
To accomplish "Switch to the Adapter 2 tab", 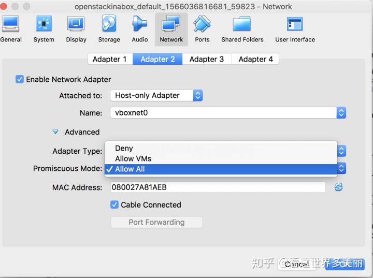I will tap(157, 59).
